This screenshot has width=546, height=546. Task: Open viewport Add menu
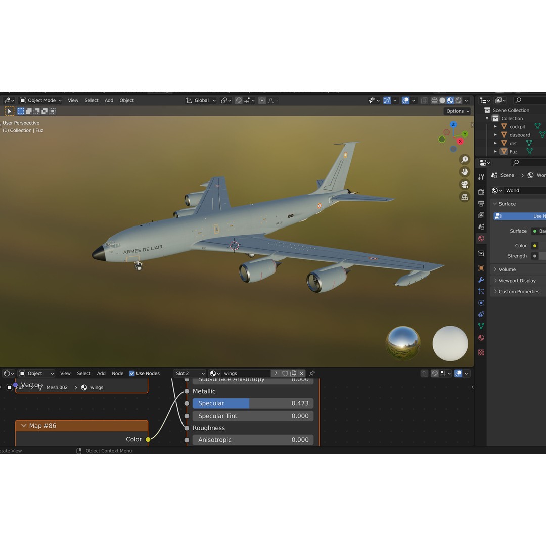[109, 100]
